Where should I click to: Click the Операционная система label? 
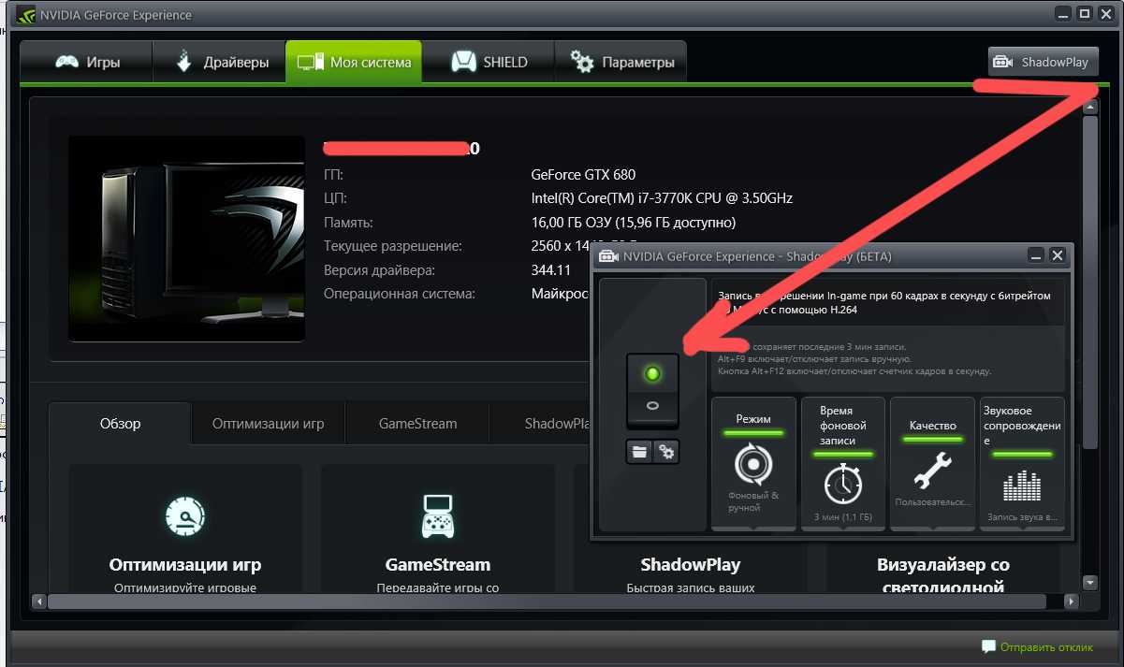(x=400, y=294)
